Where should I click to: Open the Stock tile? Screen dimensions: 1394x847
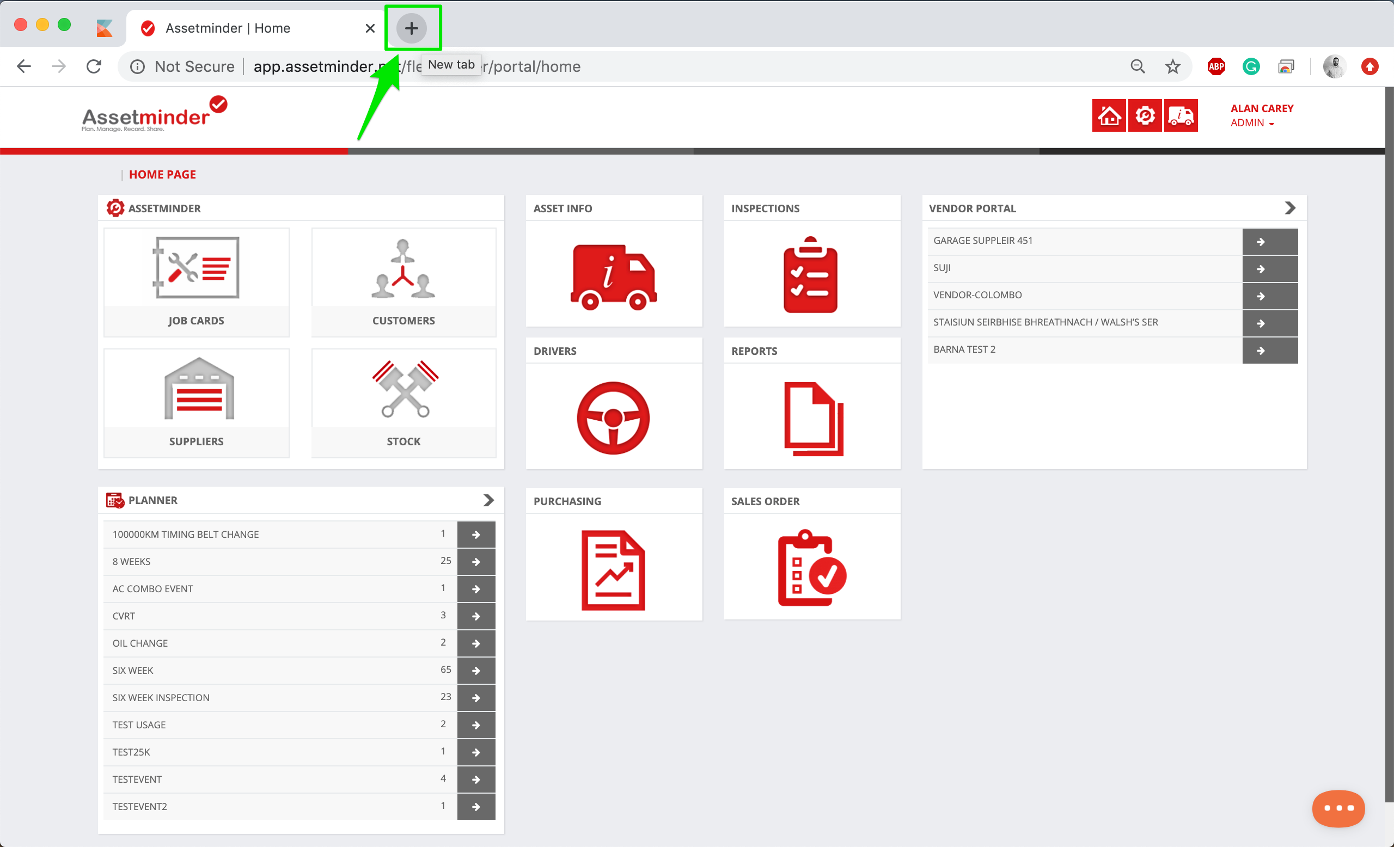tap(403, 403)
